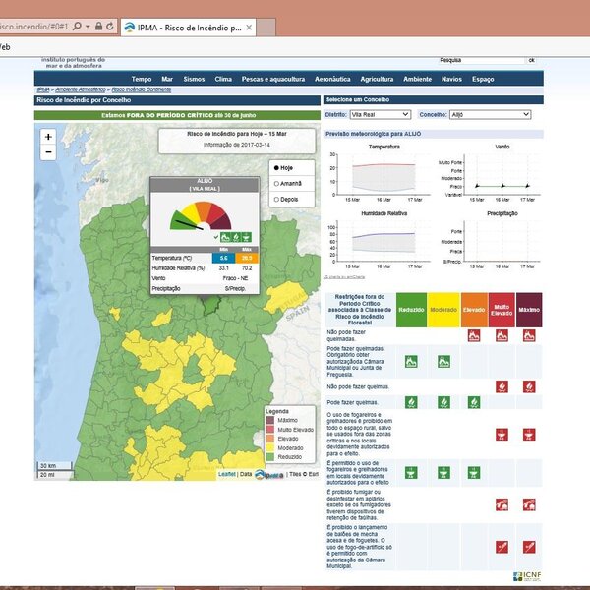Viewport: 590px width, 590px height.
Task: Click into the Pesquisa search field
Action: pos(481,60)
